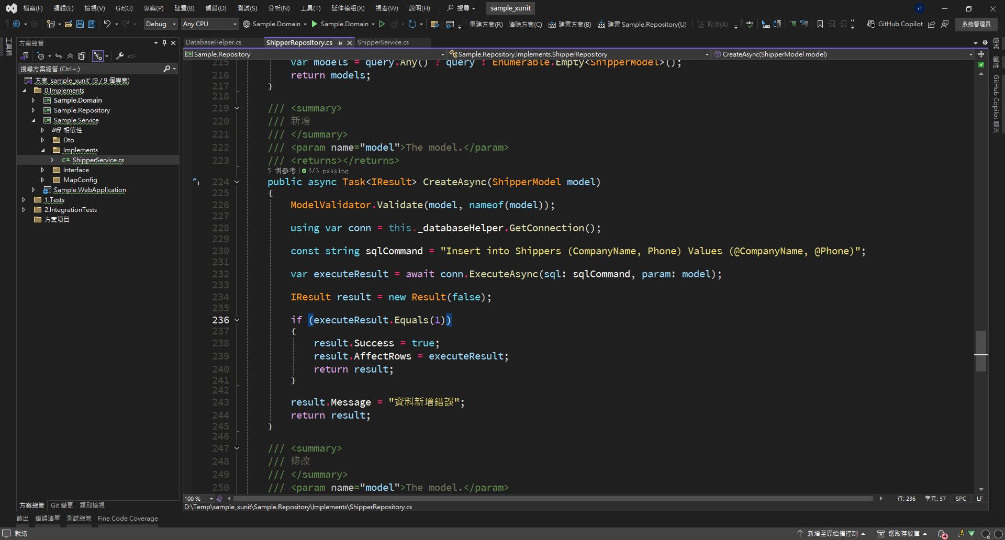Viewport: 1005px width, 540px height.
Task: Open the Git(G) menu
Action: [x=124, y=8]
